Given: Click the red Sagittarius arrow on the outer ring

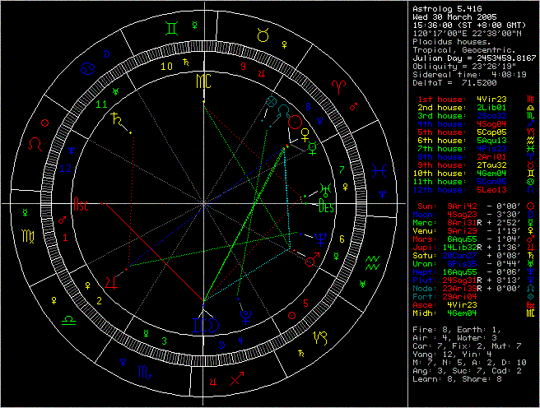Looking at the screenshot, I should [x=239, y=378].
